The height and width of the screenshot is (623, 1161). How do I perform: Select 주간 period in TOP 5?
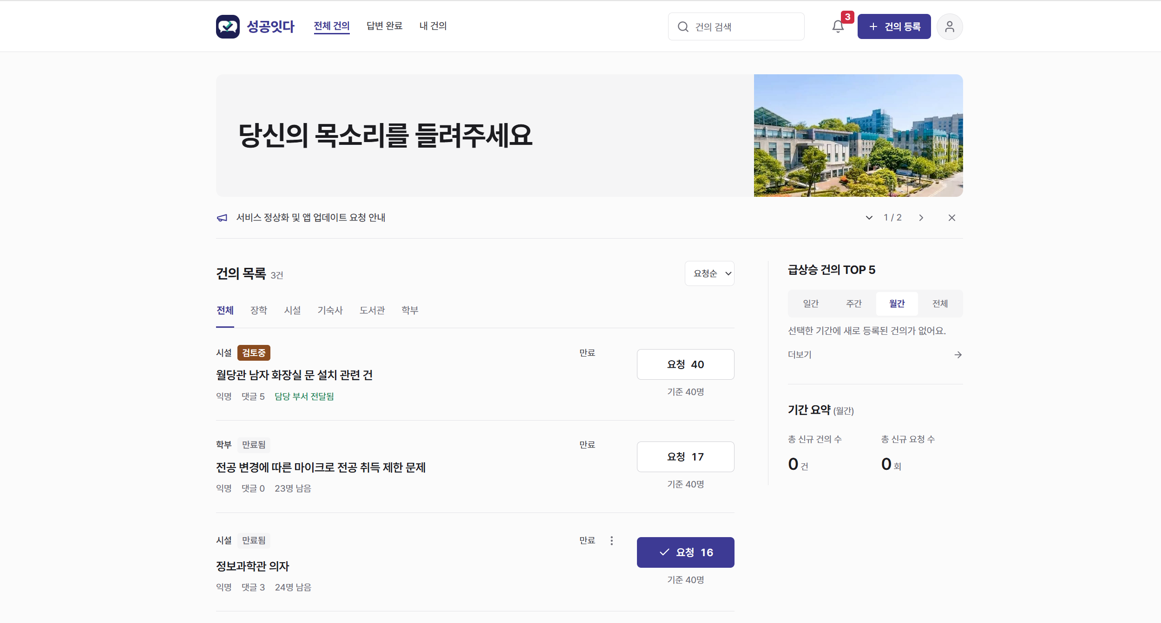[x=854, y=304]
